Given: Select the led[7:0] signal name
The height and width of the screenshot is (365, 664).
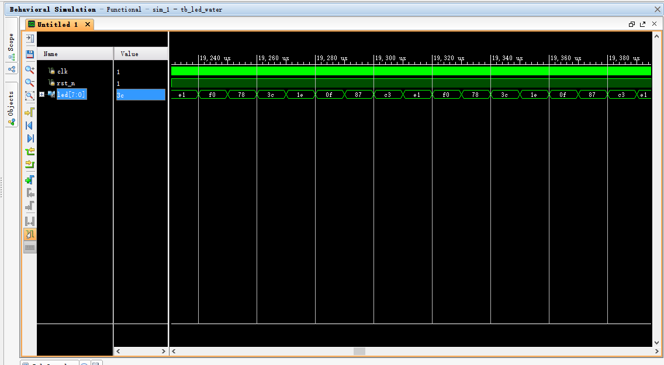Looking at the screenshot, I should 71,95.
